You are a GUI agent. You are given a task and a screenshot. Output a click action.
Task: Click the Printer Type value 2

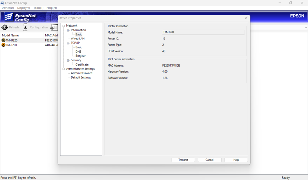coord(163,45)
